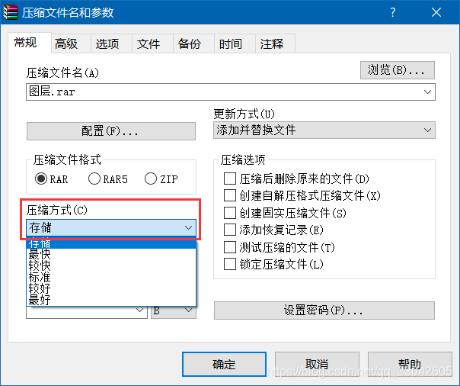This screenshot has height=386, width=460.
Task: Click the 取消 button
Action: 317,365
